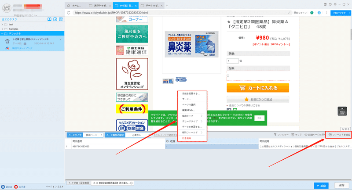Click the PCブラウザ button
Screen dimensions: 352x190
339,13
